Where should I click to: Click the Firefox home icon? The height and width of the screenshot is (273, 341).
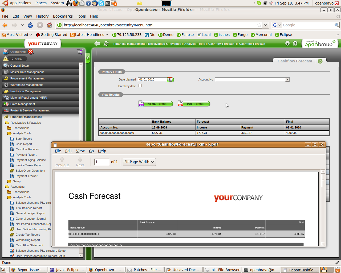(x=49, y=25)
